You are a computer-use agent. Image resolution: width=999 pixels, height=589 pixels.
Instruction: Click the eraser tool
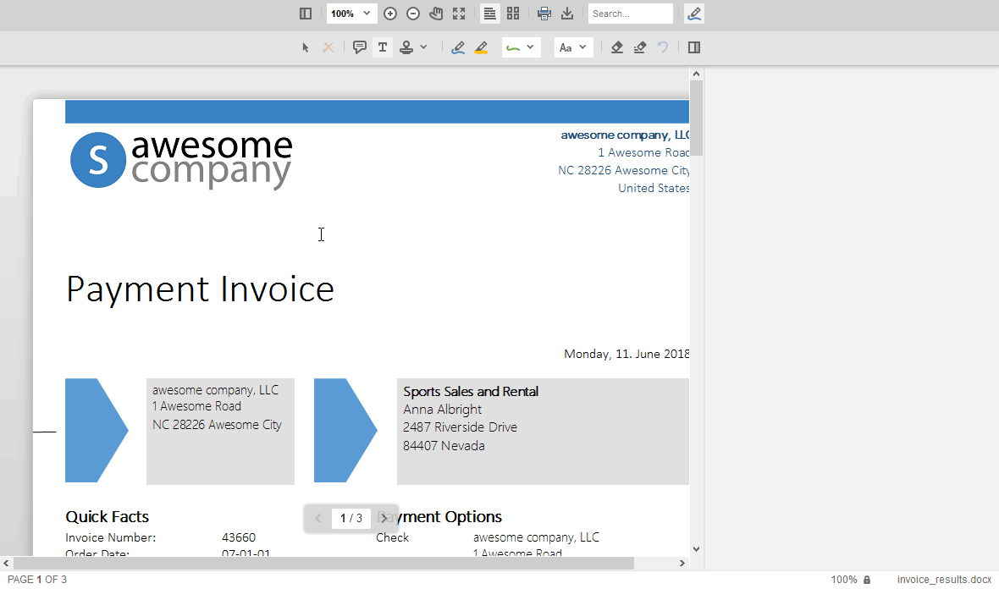[616, 47]
